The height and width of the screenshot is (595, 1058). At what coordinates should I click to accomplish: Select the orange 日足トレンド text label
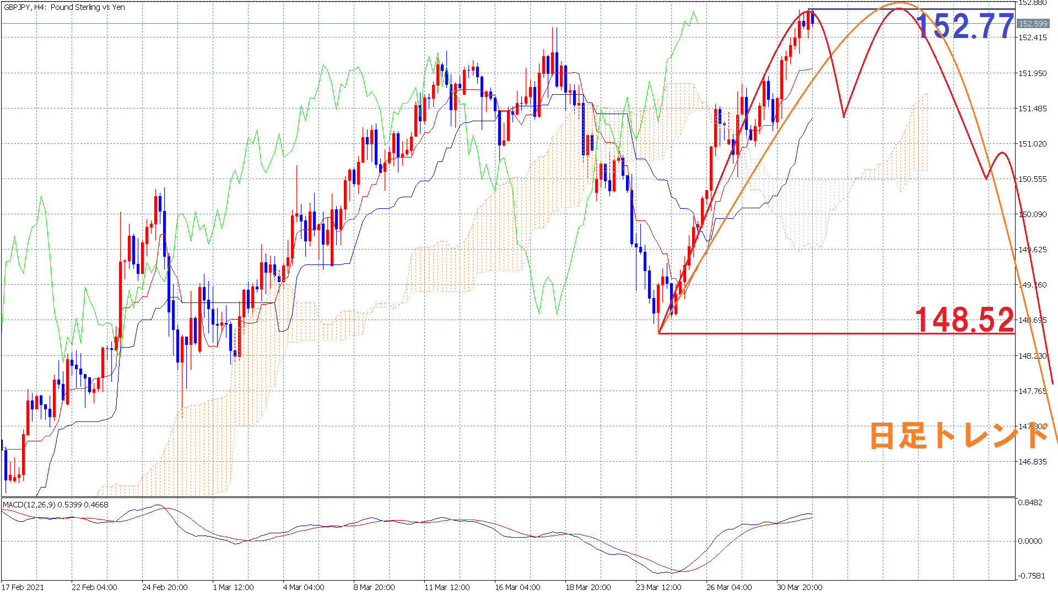click(959, 435)
